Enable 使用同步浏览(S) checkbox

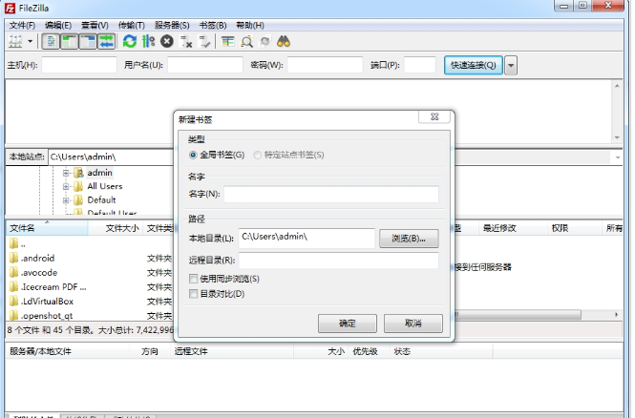point(194,279)
